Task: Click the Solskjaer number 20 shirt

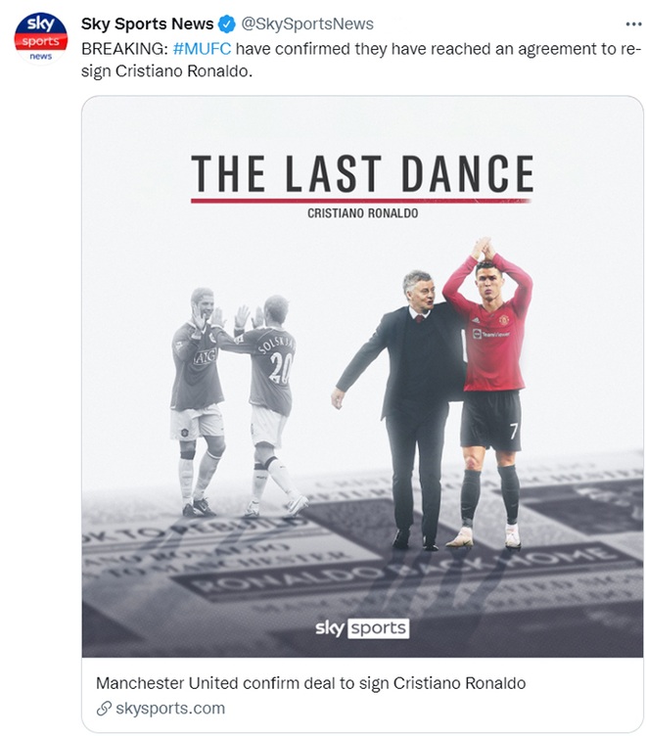Action: 271,366
